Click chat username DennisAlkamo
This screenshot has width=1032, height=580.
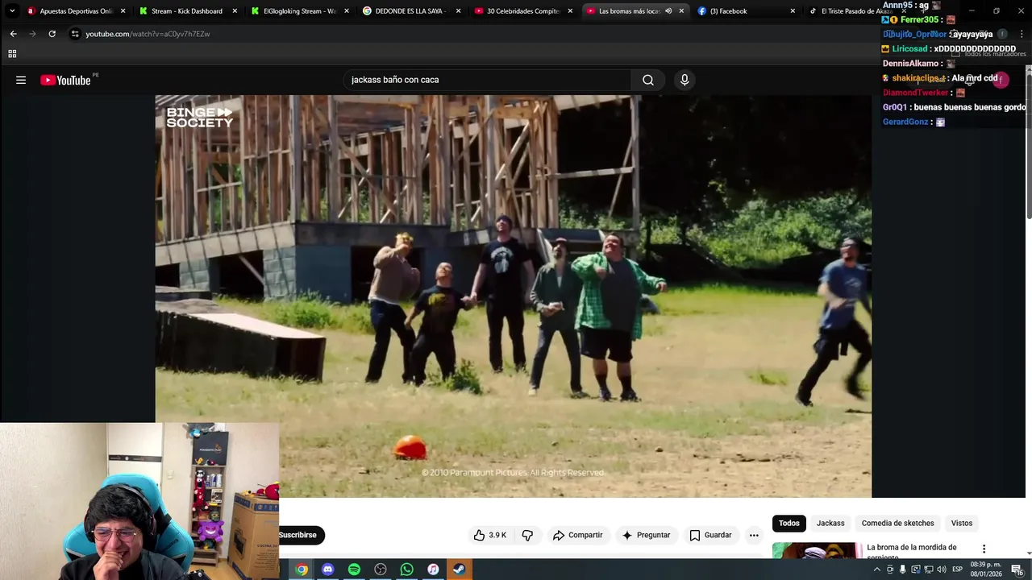tap(911, 64)
